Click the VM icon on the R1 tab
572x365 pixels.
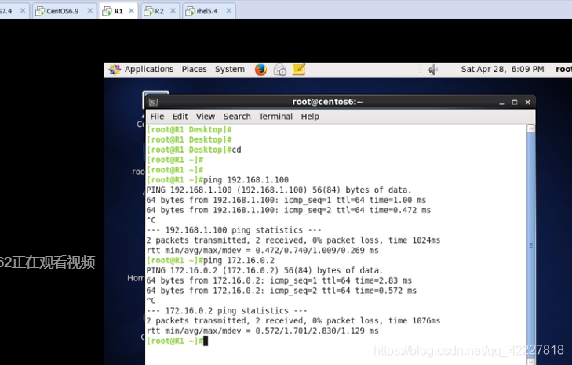coord(107,11)
